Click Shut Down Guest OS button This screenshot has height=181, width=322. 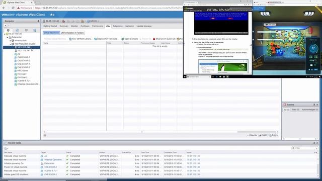pyautogui.click(x=164, y=39)
